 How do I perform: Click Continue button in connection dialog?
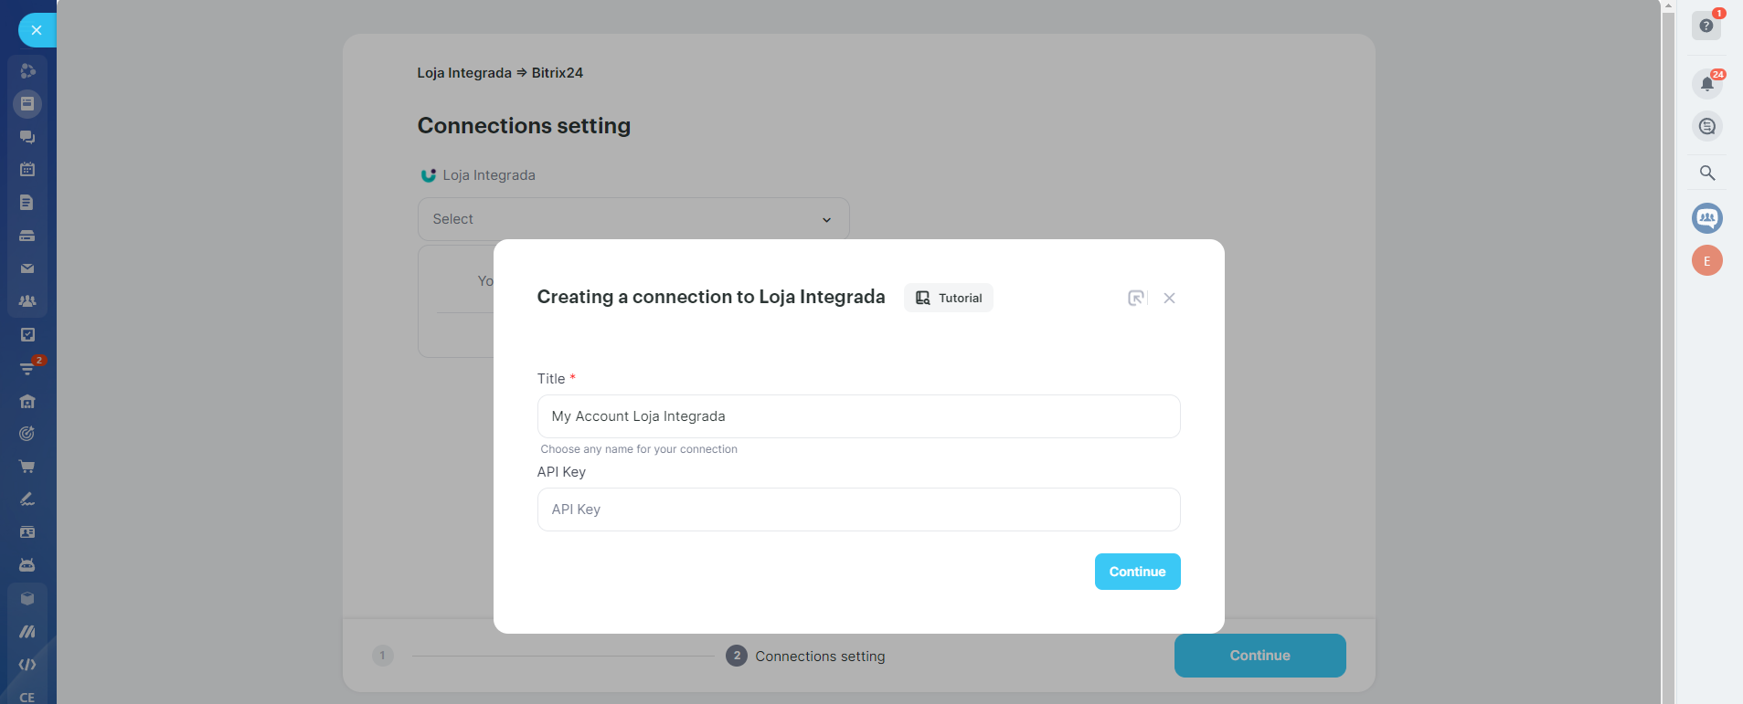[1137, 572]
